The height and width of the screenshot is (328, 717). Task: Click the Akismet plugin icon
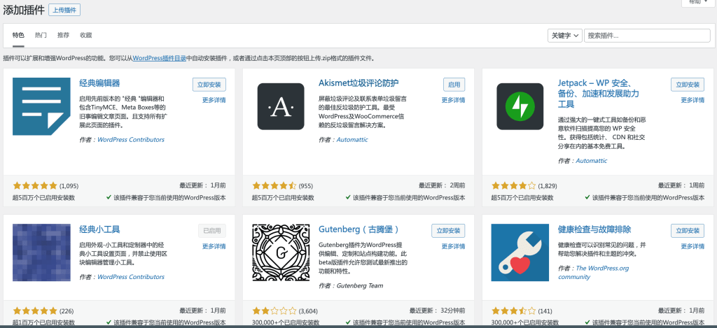[281, 106]
